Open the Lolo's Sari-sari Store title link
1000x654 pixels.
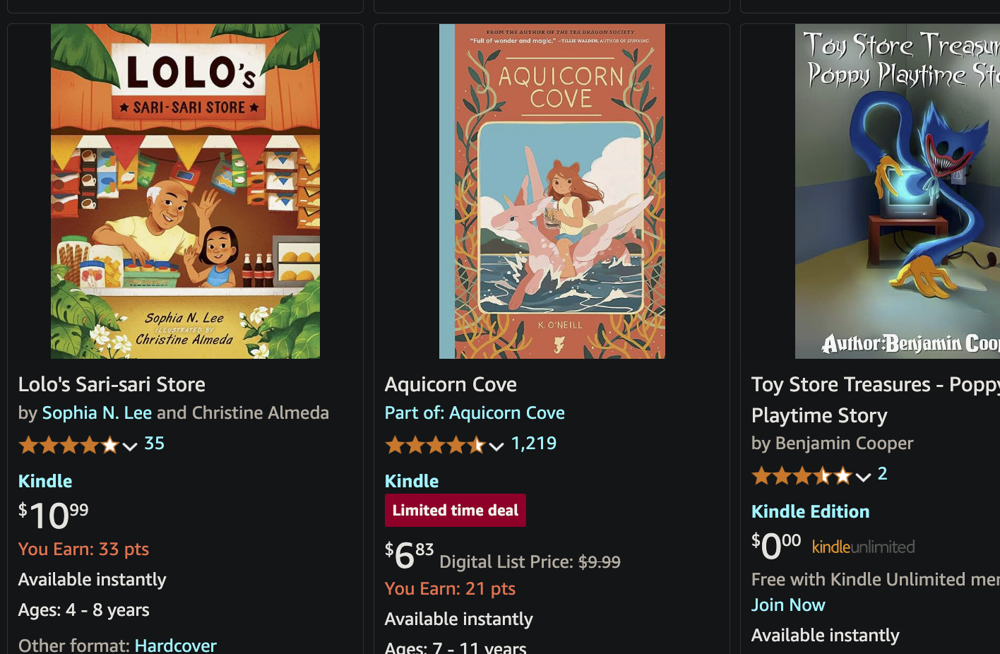(112, 384)
